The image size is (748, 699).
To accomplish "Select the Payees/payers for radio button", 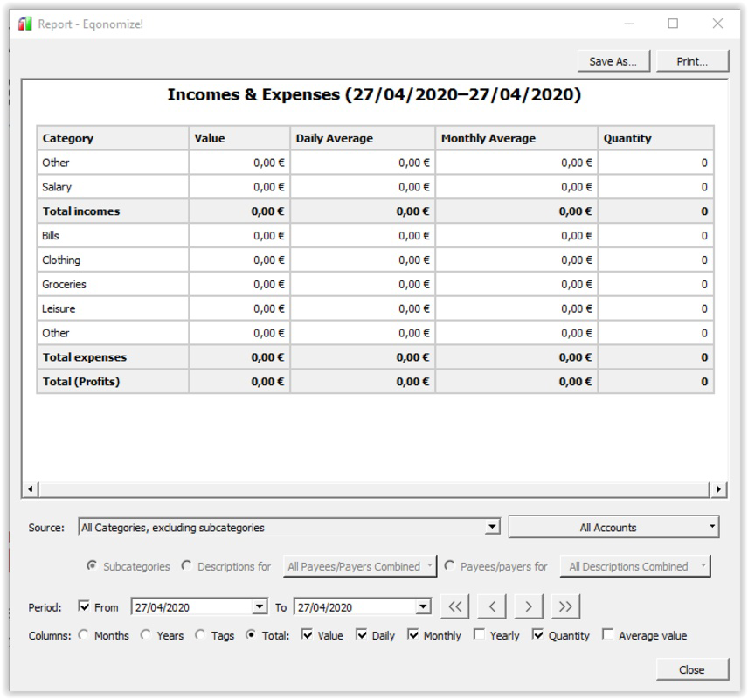I will [x=449, y=566].
